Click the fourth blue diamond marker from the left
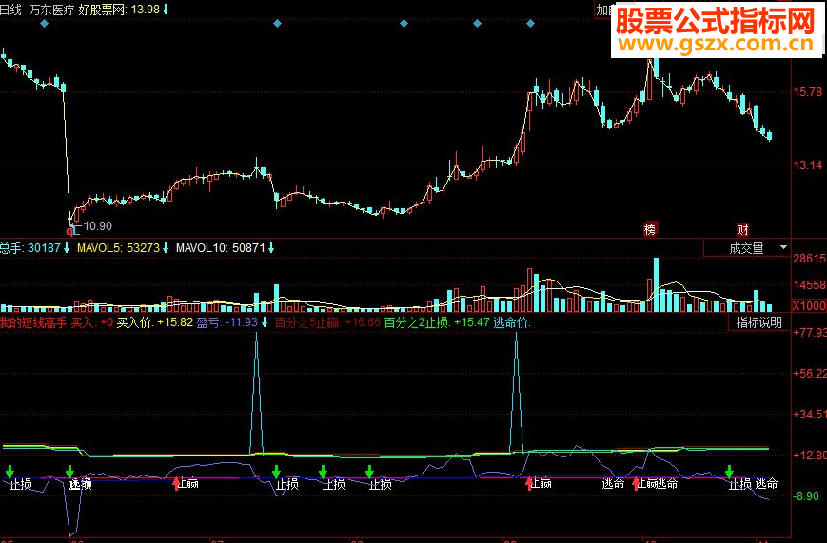This screenshot has width=827, height=543. click(478, 23)
